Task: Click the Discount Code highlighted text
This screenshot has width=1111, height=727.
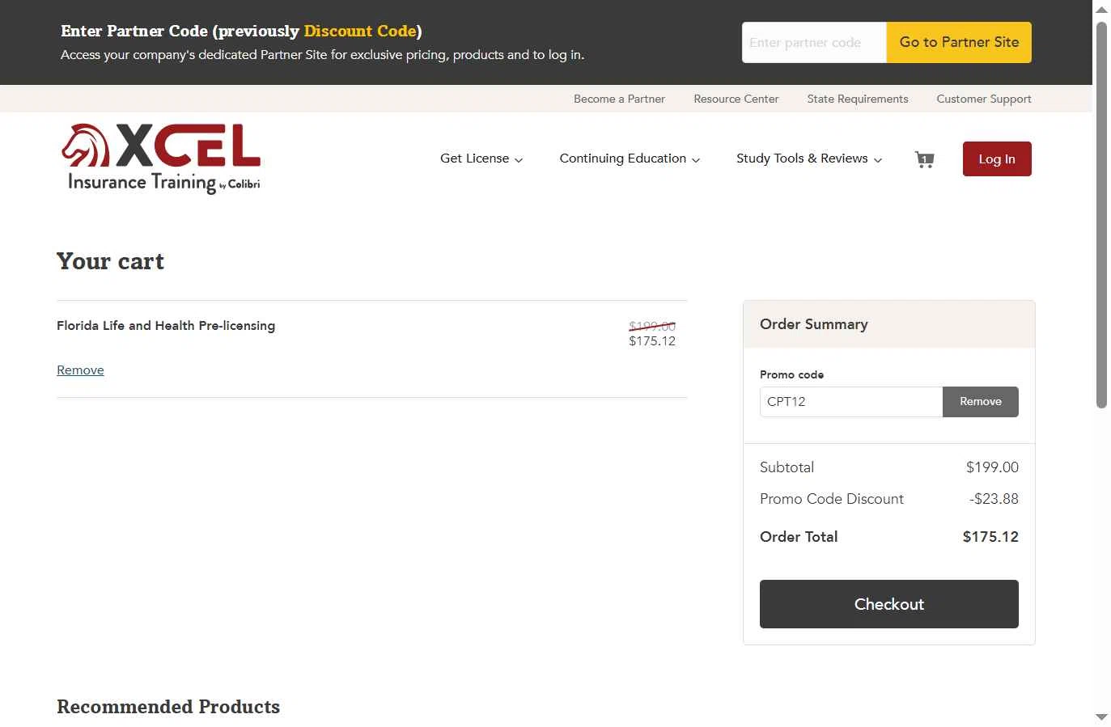Action: 359,32
